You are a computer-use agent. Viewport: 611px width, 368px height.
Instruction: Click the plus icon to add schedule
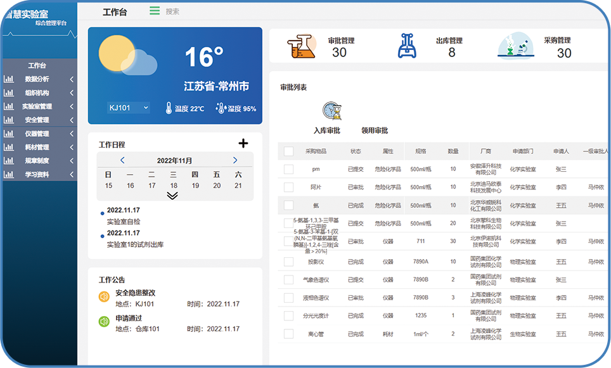[243, 144]
